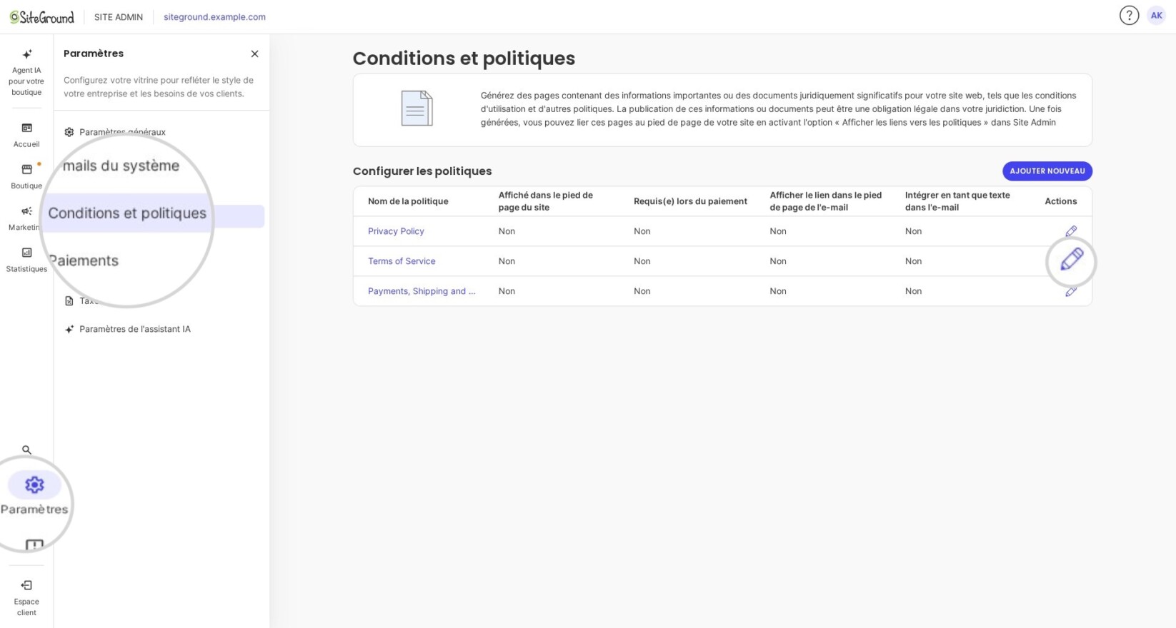The height and width of the screenshot is (628, 1176).
Task: Select Conditions et politiques menu item
Action: coord(127,213)
